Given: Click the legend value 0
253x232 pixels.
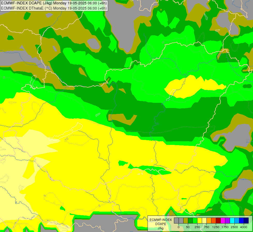Looking at the screenshot, I should [x=179, y=227].
